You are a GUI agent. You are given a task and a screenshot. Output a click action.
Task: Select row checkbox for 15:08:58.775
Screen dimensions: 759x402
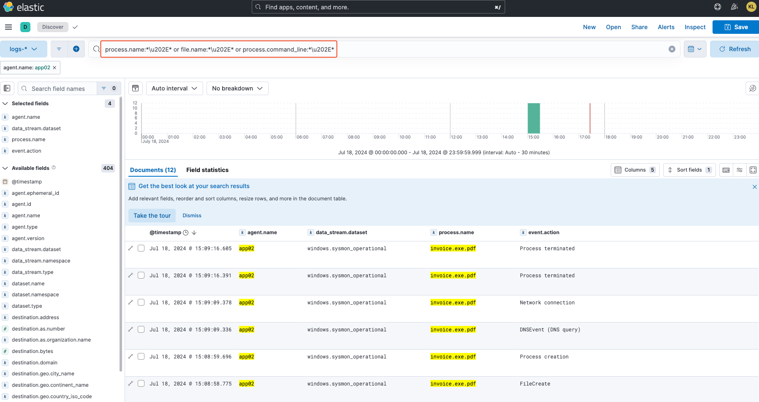[141, 383]
